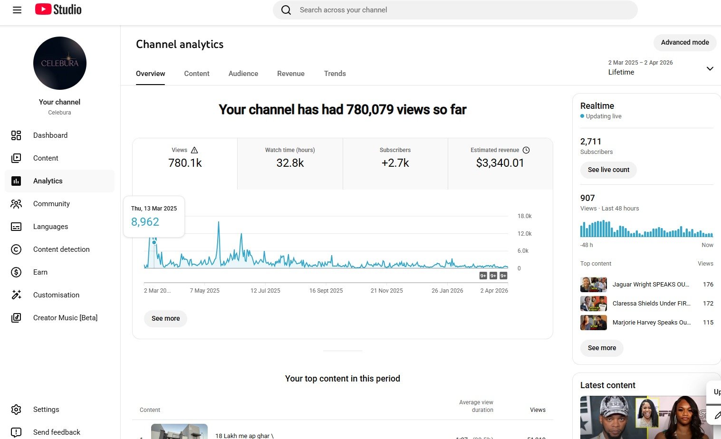Click the Search across your channel field
This screenshot has height=439, width=721.
click(454, 10)
